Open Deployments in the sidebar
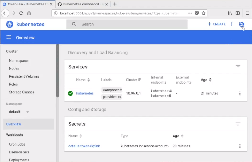Screen dimensions: 252x162 (19, 160)
